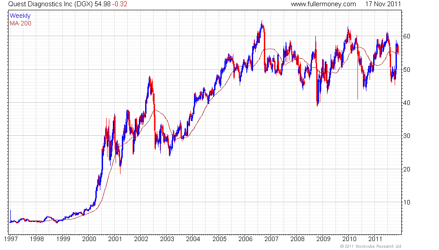439x250 pixels.
Task: Click the Stockcube Research Ltd copyright text
Action: (371, 246)
